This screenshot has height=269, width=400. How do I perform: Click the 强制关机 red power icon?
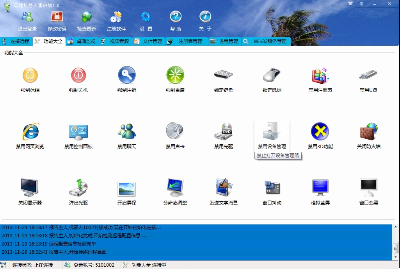pos(78,75)
